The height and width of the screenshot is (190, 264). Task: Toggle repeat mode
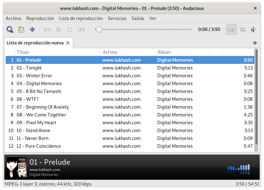pyautogui.click(x=231, y=29)
